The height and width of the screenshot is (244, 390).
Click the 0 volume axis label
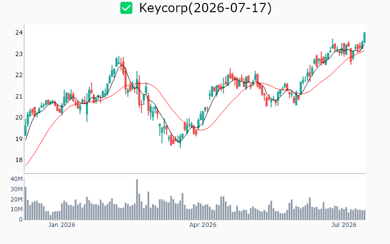point(21,220)
